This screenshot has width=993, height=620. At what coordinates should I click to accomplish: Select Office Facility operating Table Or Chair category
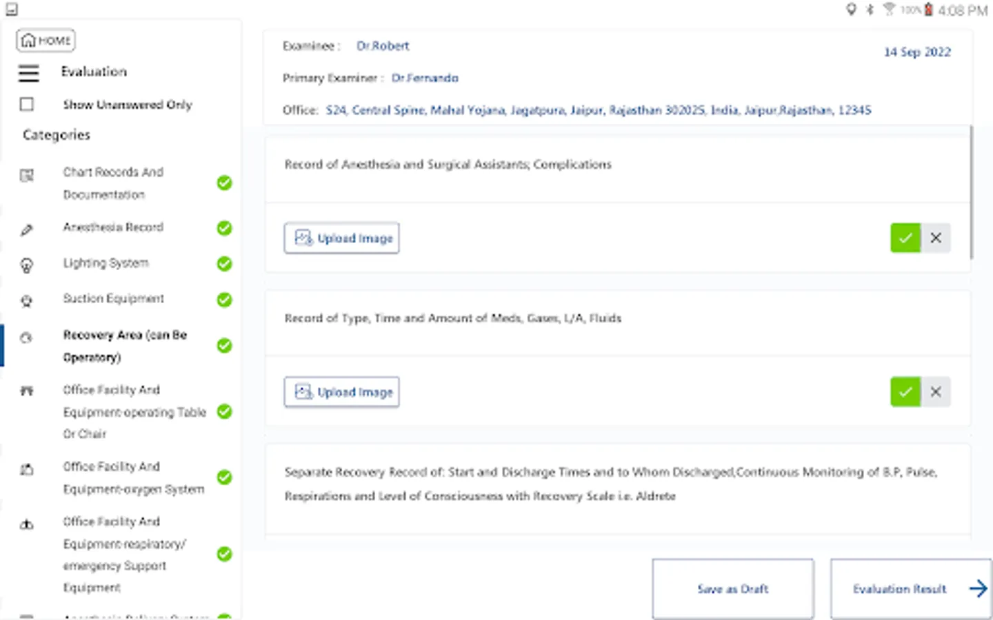[134, 412]
